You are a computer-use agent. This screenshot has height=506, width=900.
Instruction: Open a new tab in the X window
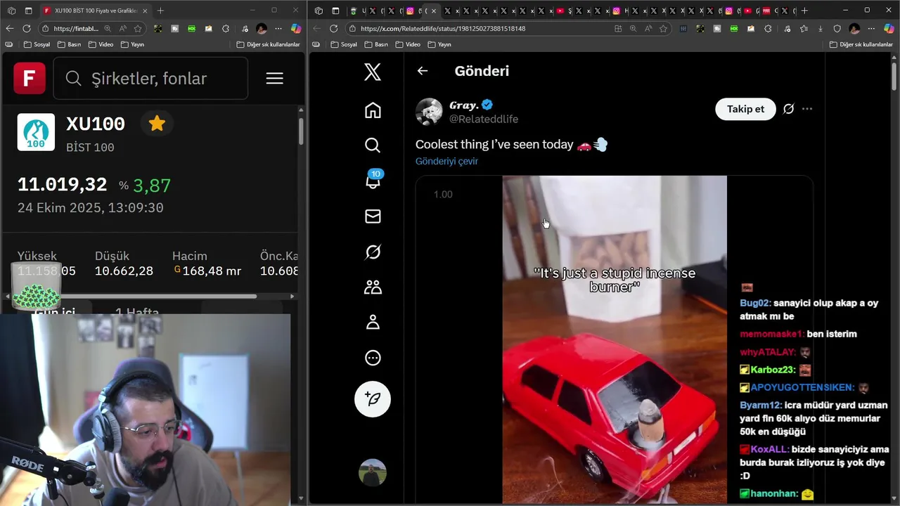tap(804, 11)
